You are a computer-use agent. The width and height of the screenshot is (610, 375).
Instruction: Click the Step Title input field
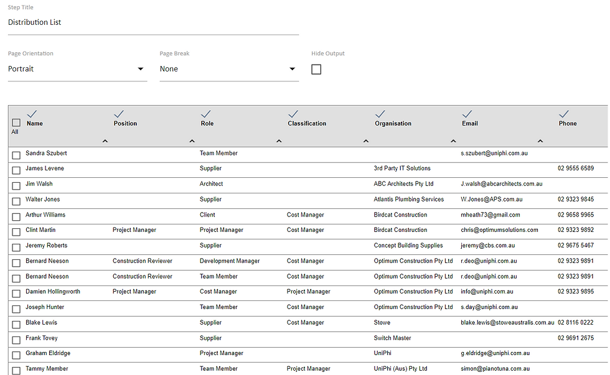click(x=152, y=22)
